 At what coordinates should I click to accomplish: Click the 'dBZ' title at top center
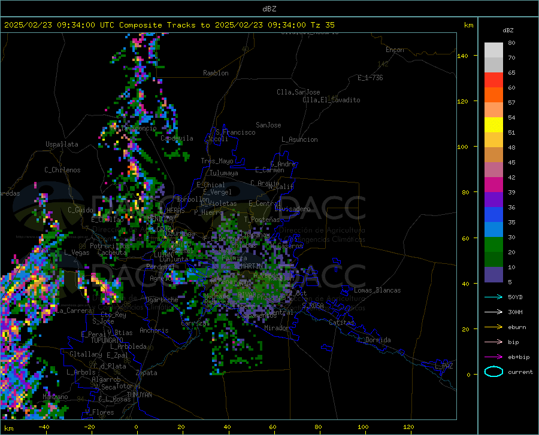pyautogui.click(x=269, y=9)
